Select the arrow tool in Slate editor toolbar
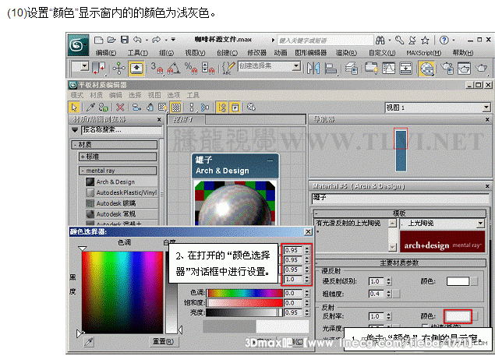 [74, 108]
